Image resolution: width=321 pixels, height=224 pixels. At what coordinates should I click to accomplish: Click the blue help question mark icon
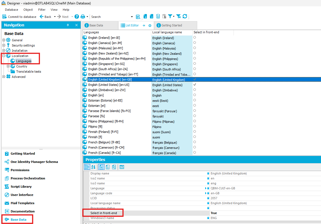coord(77,17)
